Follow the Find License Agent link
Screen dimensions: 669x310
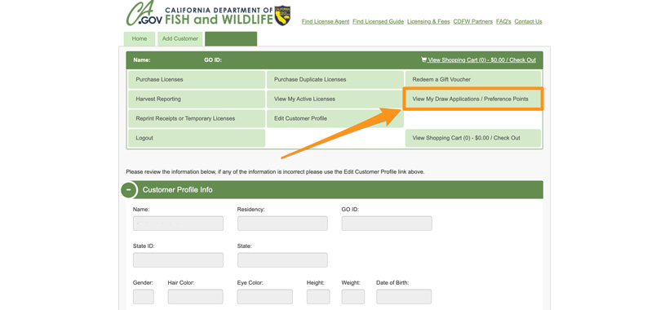pyautogui.click(x=326, y=22)
